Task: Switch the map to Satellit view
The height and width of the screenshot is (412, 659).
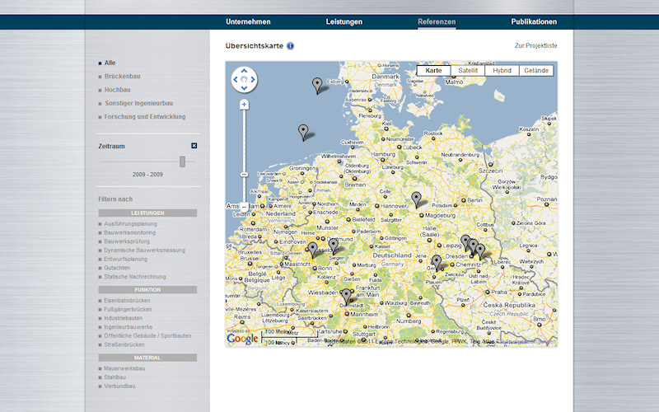Action: 468,71
